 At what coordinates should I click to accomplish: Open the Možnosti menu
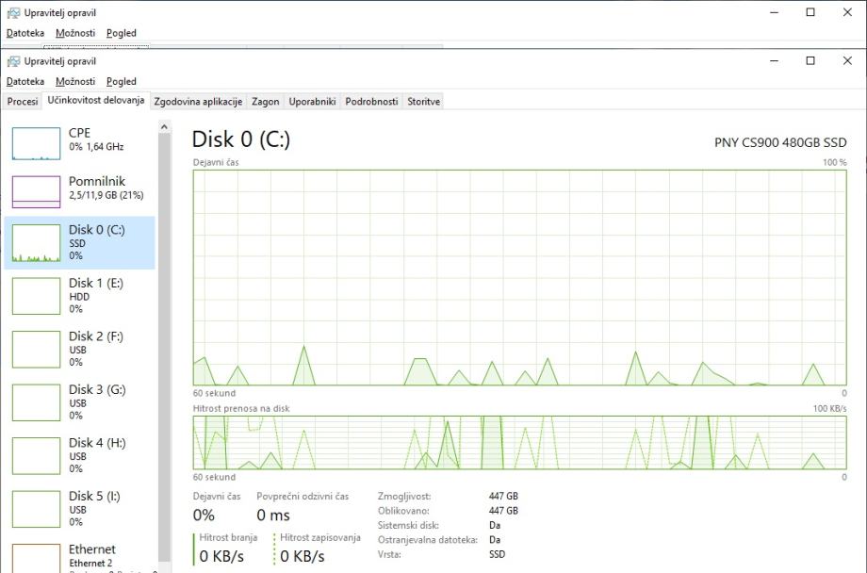[75, 82]
